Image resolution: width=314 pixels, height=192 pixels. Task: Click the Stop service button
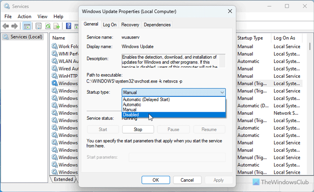(x=138, y=129)
